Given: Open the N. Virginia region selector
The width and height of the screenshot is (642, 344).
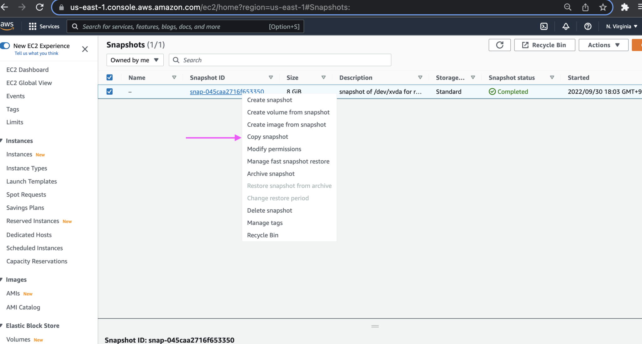Looking at the screenshot, I should (x=621, y=26).
